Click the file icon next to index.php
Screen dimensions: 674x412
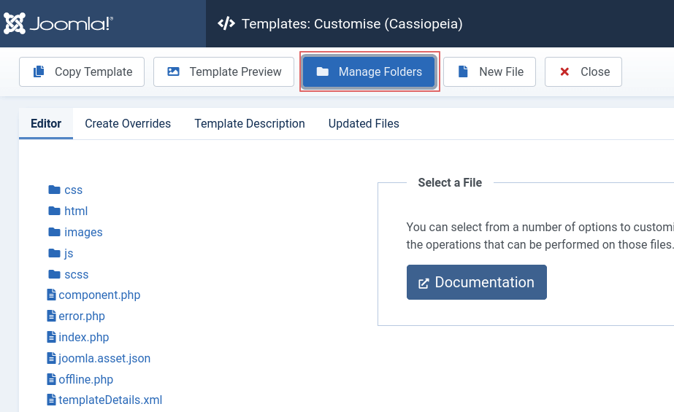click(51, 336)
